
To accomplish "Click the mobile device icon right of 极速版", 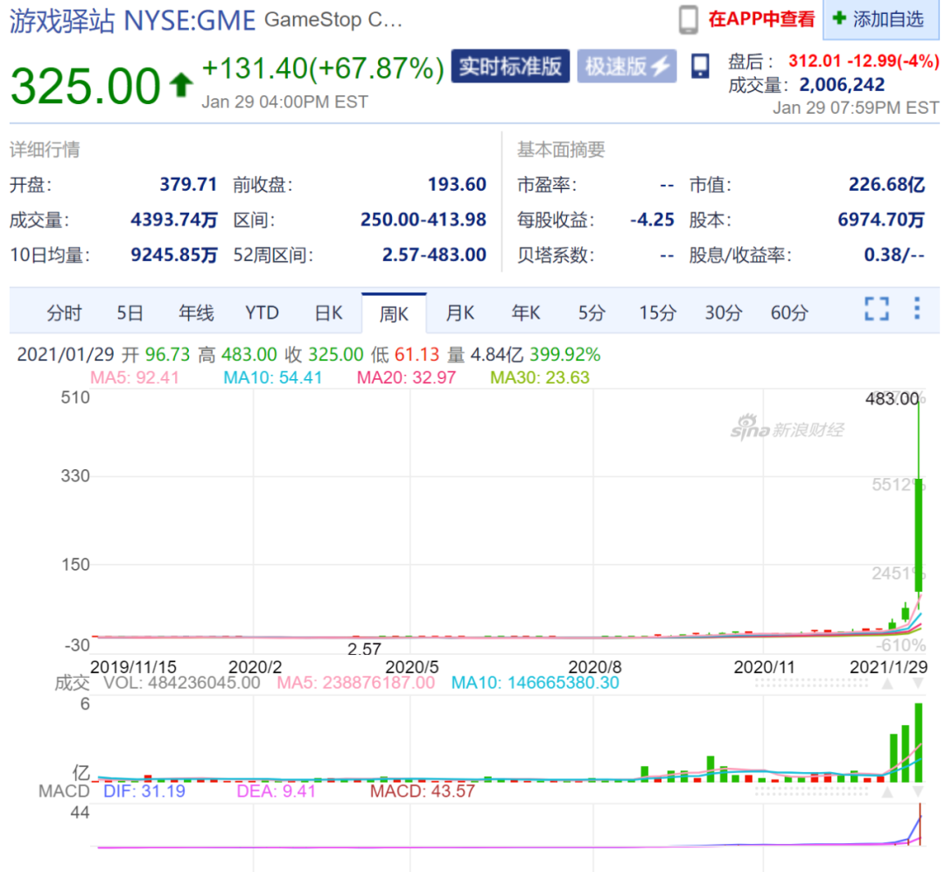I will (700, 67).
